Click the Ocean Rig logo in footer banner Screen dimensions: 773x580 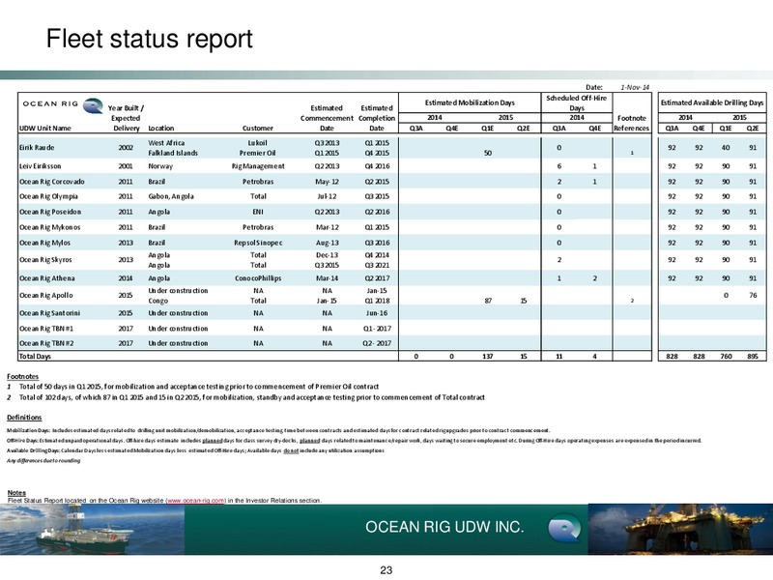[x=564, y=528]
